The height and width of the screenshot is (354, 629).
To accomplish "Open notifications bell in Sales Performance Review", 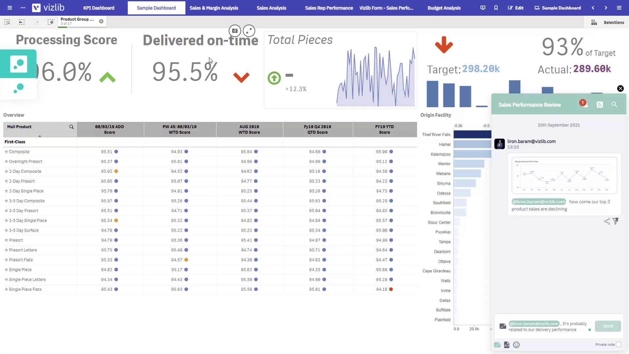I will point(585,105).
